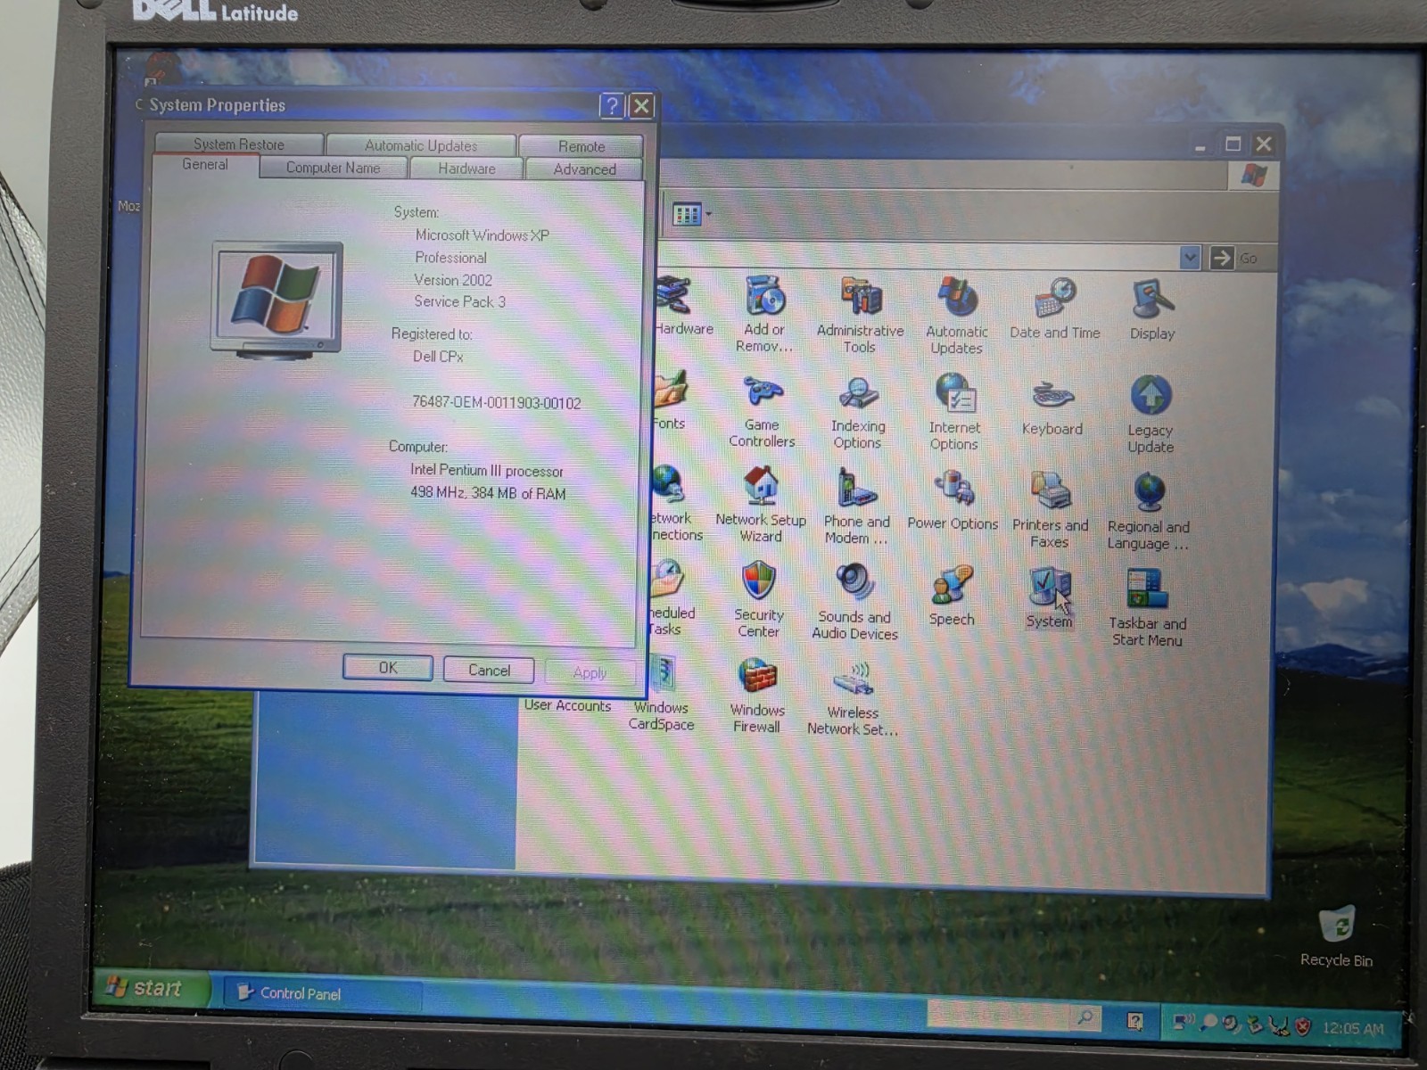Switch to the Hardware tab

[466, 169]
